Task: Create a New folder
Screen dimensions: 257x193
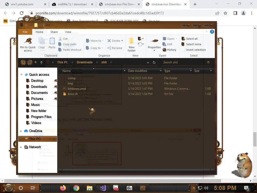Action: 132,45
